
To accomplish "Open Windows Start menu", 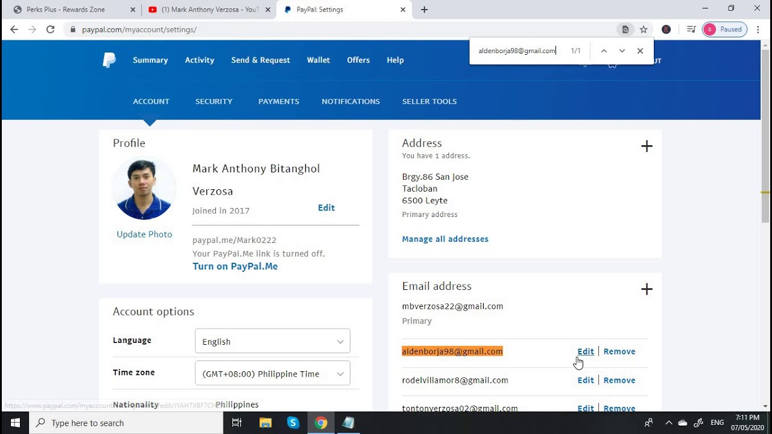I will 14,423.
